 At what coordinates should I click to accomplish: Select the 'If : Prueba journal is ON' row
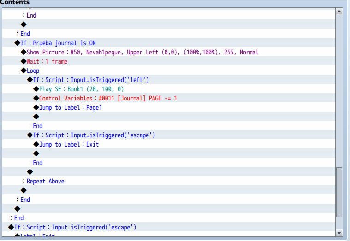point(168,42)
